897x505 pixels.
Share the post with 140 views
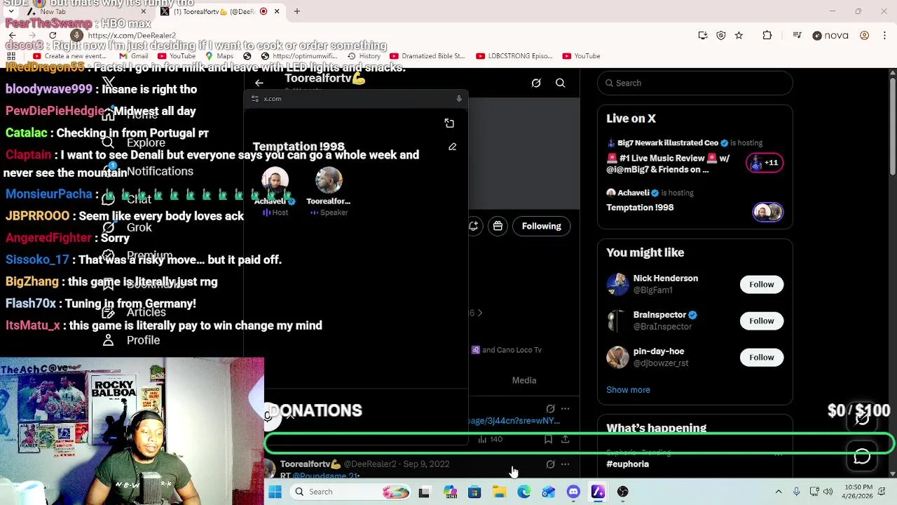coord(565,439)
